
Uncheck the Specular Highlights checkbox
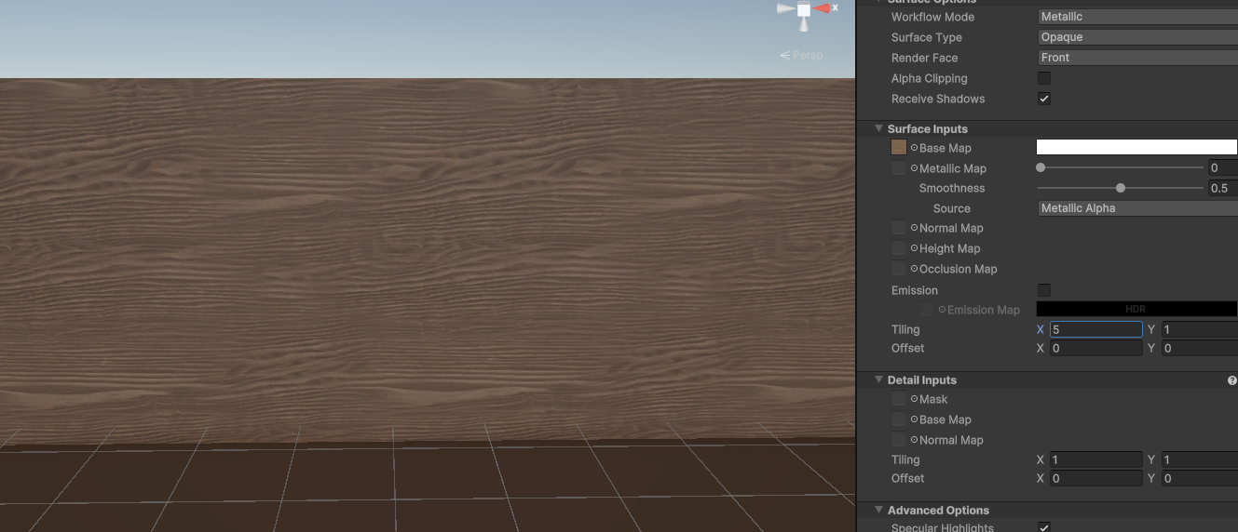(x=1044, y=527)
